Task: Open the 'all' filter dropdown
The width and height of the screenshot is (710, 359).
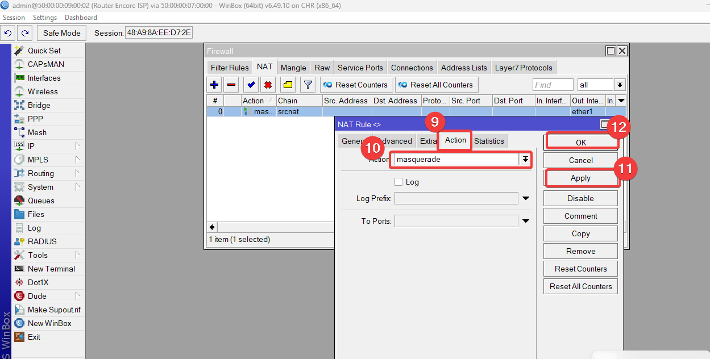Action: click(x=620, y=85)
